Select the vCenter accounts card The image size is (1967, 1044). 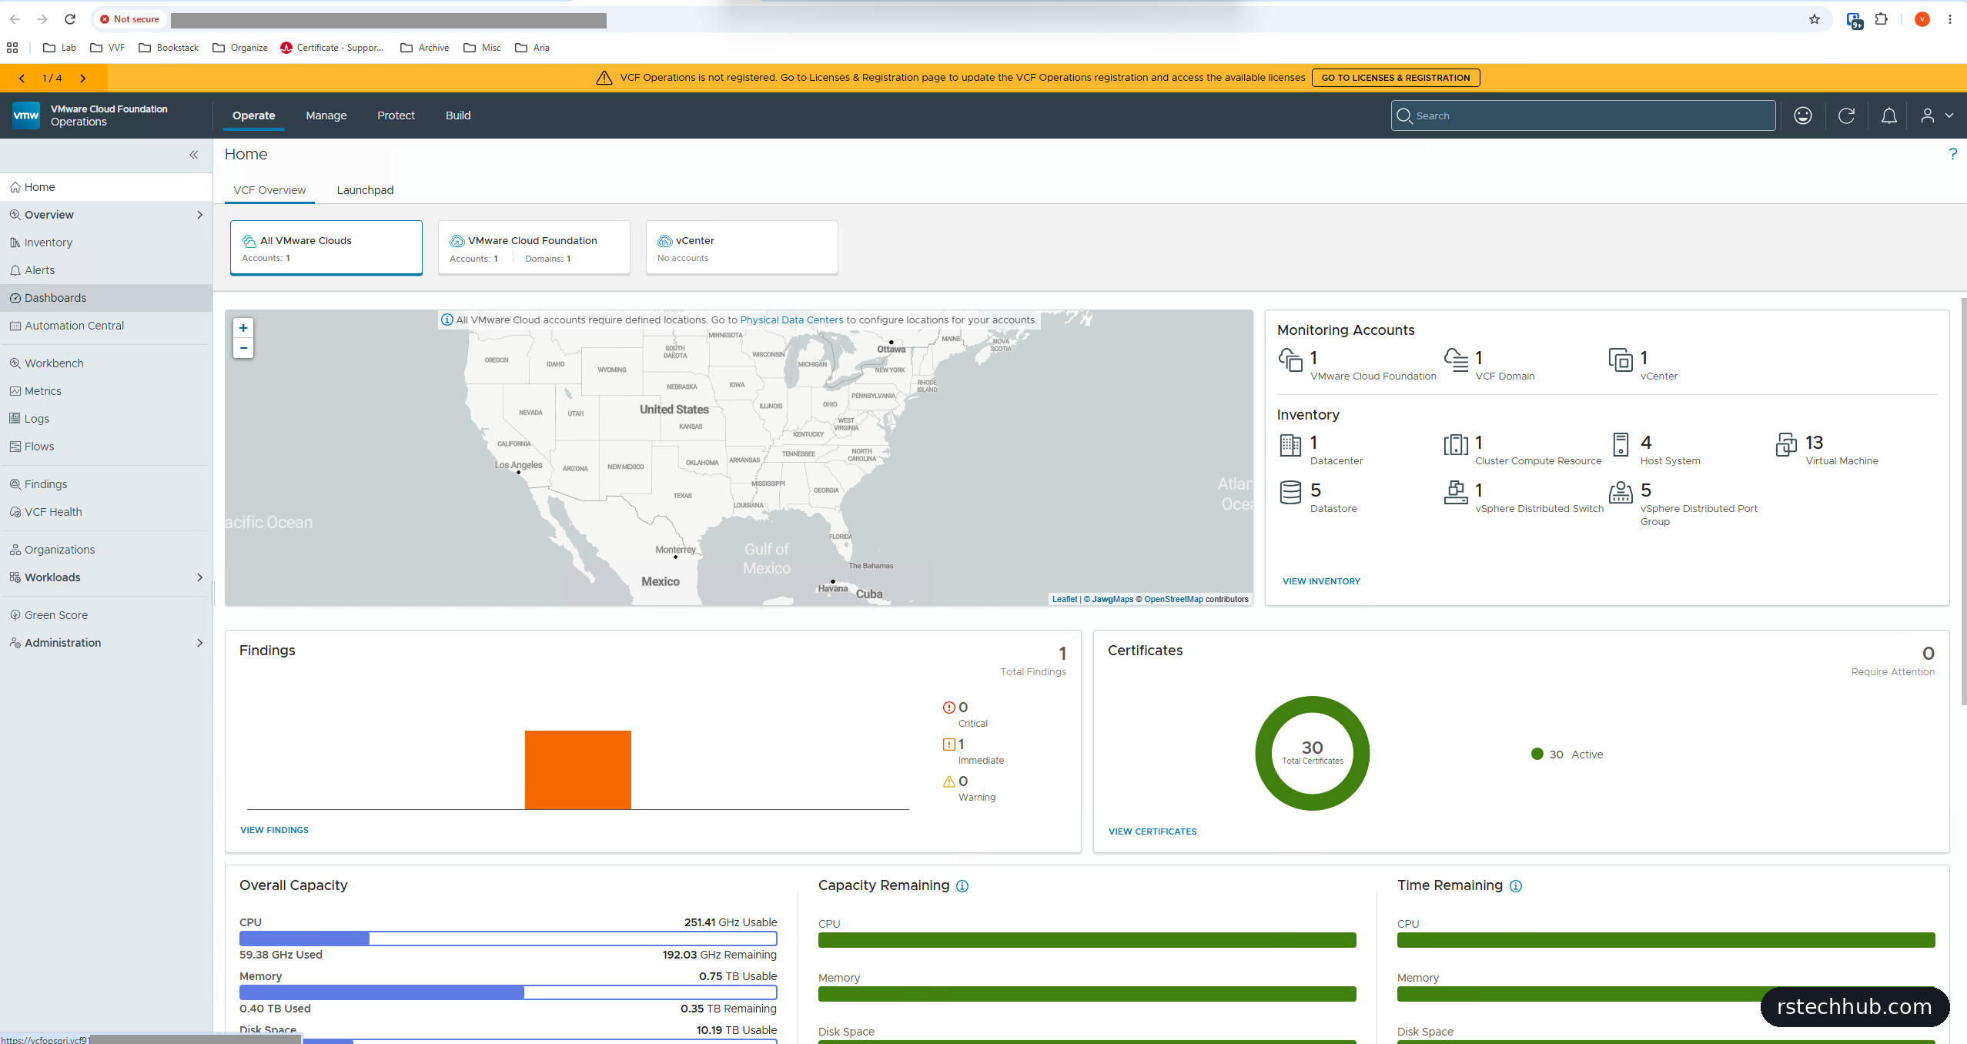pyautogui.click(x=742, y=247)
